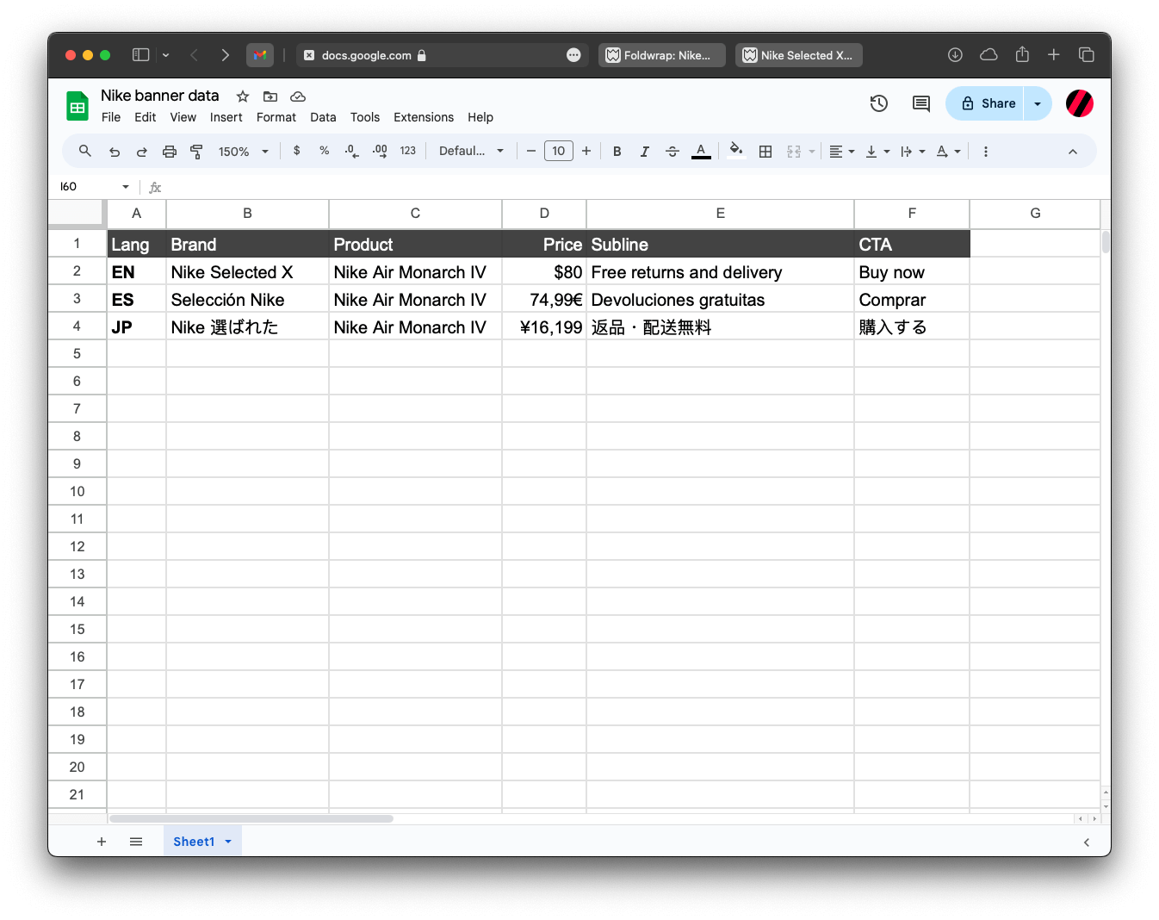Open the comments panel icon

(921, 103)
